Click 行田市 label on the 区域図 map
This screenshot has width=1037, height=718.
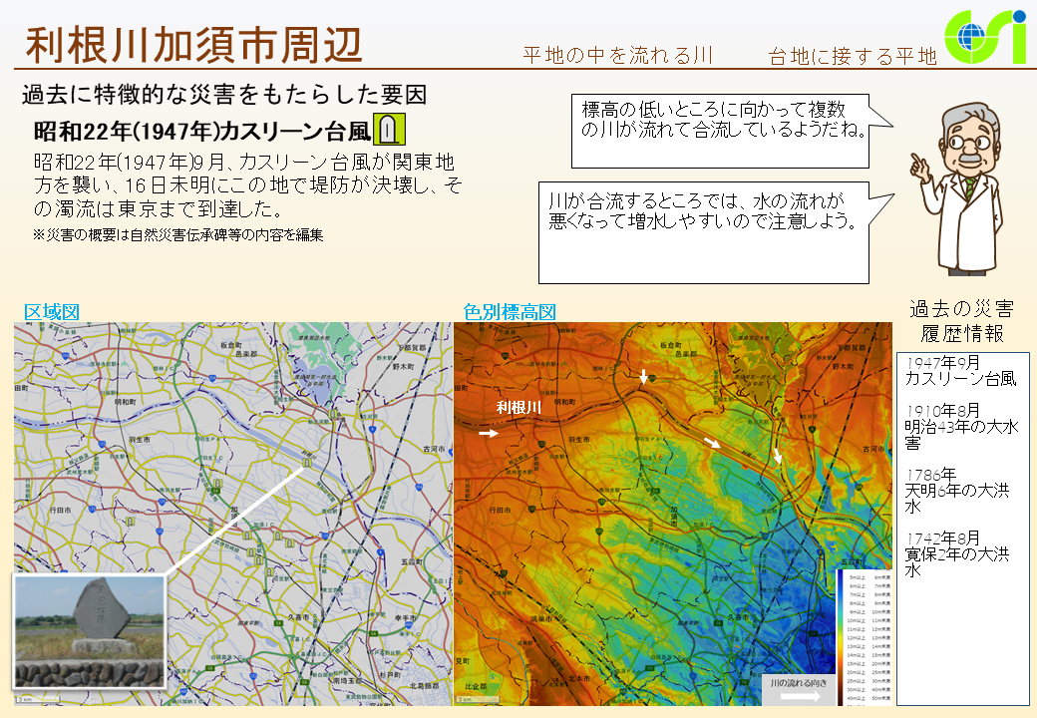coord(60,511)
